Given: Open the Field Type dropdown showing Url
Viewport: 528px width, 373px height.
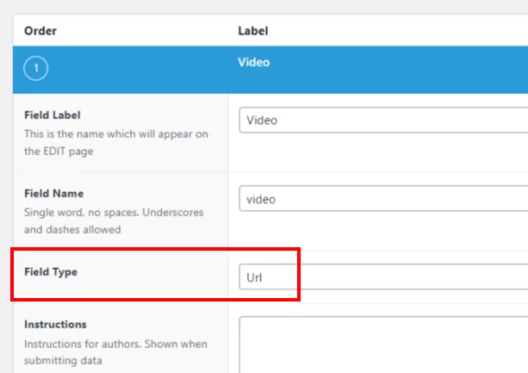Looking at the screenshot, I should [383, 277].
